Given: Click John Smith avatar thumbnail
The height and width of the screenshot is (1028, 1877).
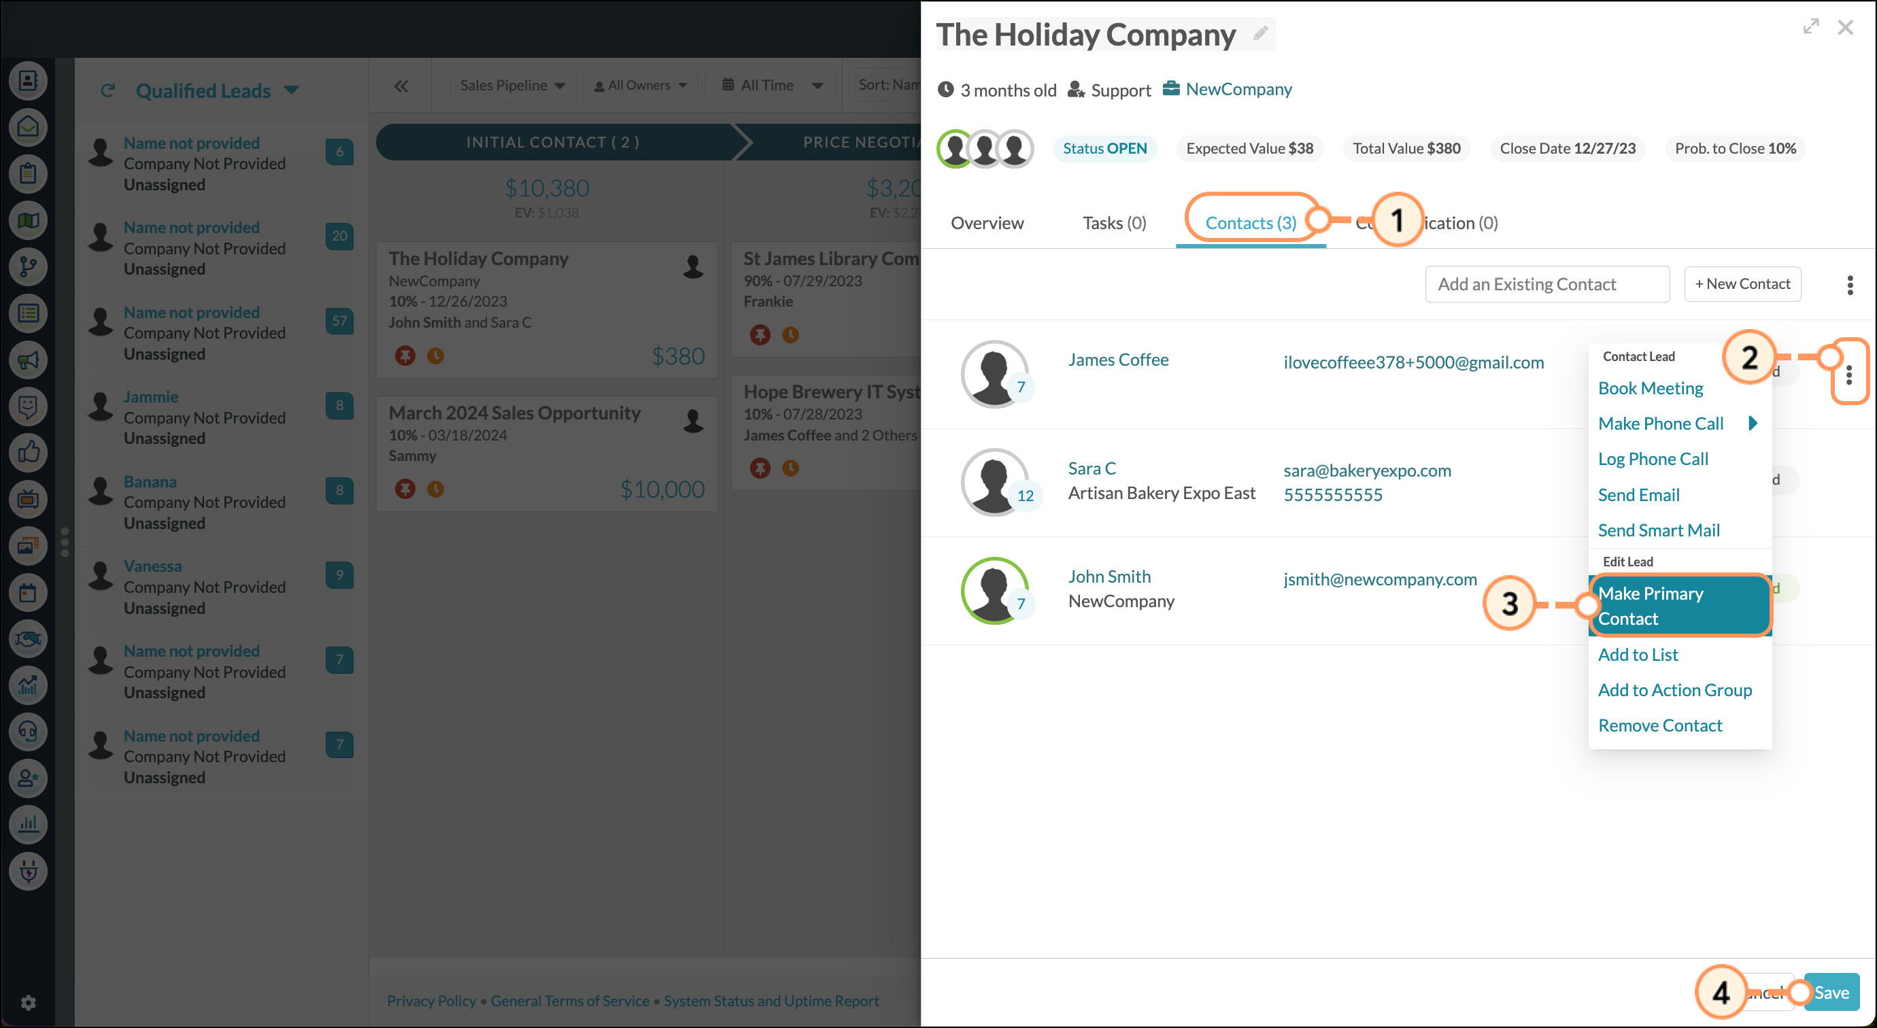Looking at the screenshot, I should click(994, 591).
